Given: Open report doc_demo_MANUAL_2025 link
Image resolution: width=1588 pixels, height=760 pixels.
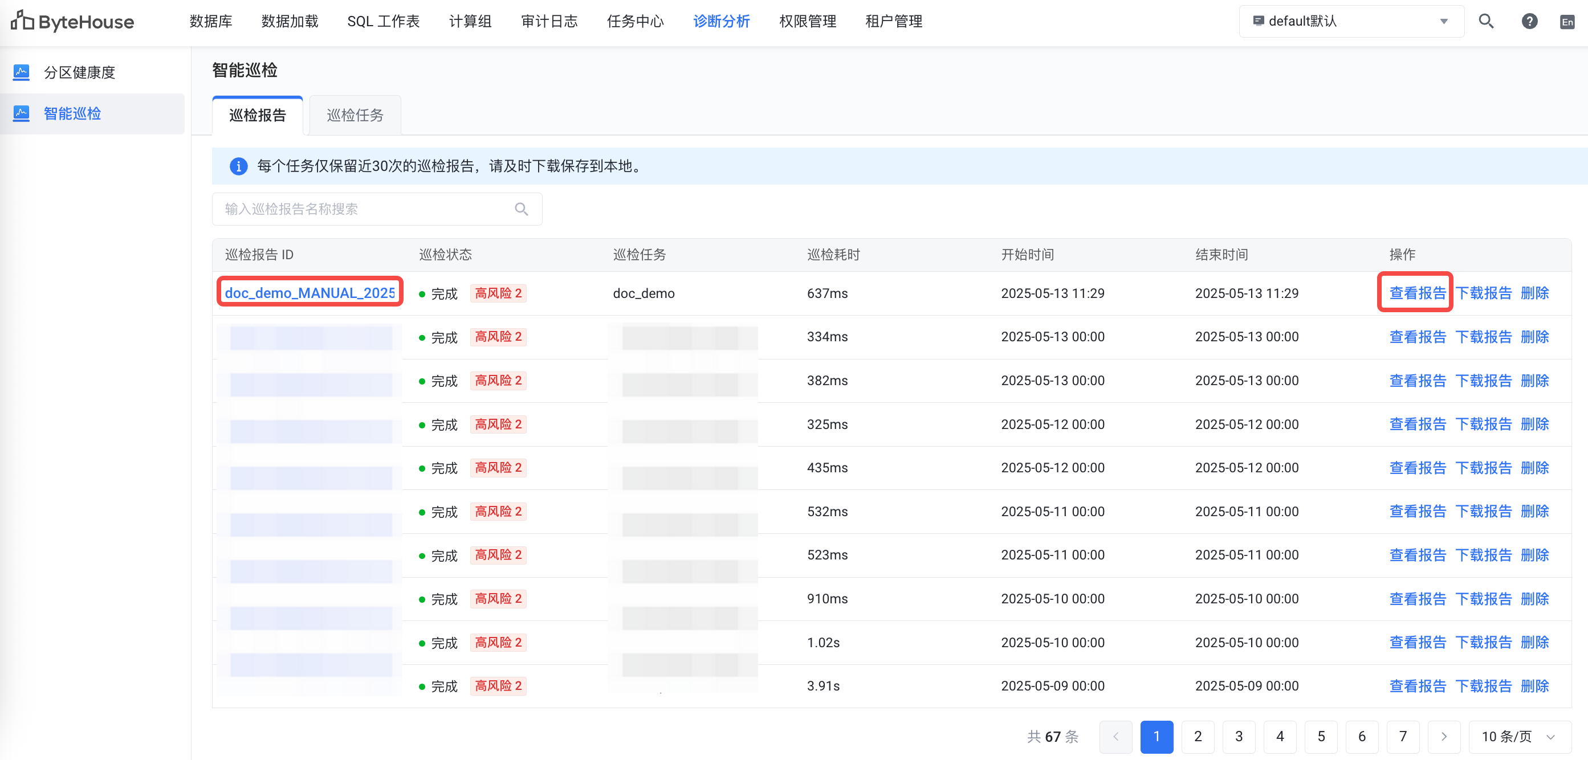Looking at the screenshot, I should [310, 293].
